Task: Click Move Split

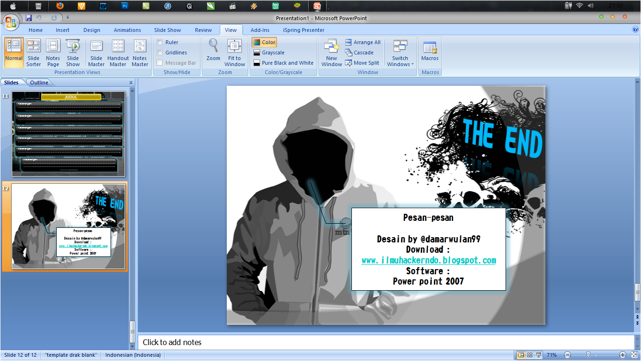Action: (362, 63)
